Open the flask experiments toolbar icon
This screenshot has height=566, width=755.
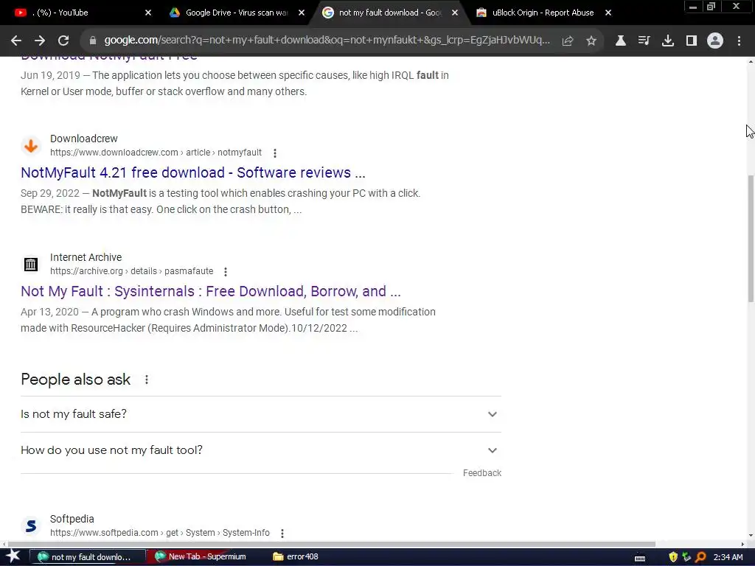pyautogui.click(x=621, y=41)
